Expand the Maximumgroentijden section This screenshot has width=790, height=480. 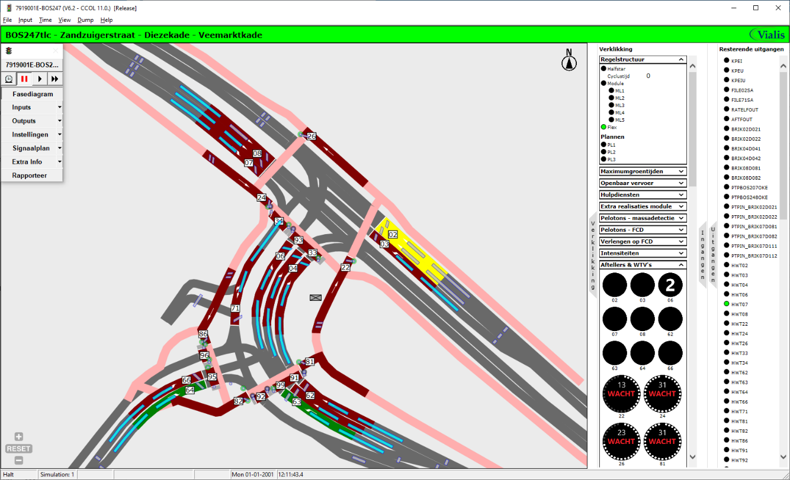click(681, 171)
